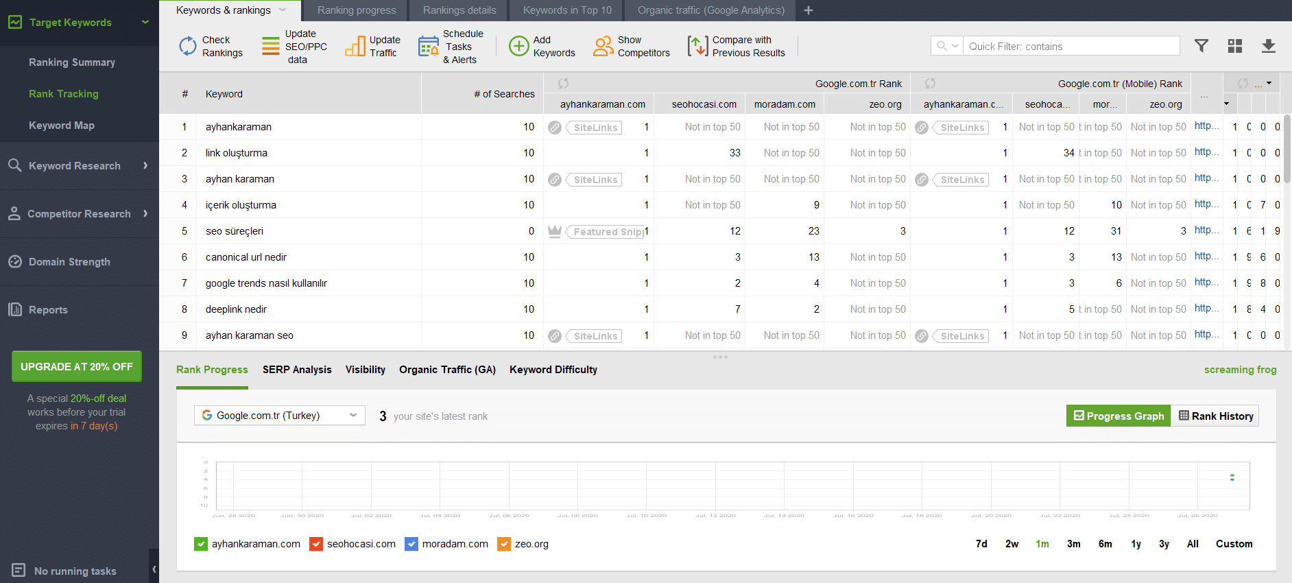Click the Update Traffic bar chart icon
The height and width of the screenshot is (583, 1292).
click(355, 46)
